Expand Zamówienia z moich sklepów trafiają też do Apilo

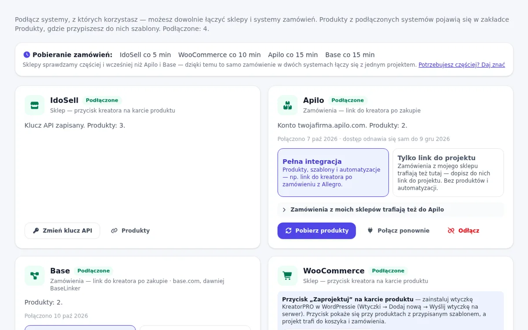tap(391, 210)
